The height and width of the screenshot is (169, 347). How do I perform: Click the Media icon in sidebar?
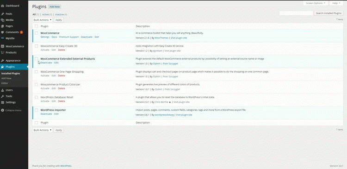pos(2,20)
